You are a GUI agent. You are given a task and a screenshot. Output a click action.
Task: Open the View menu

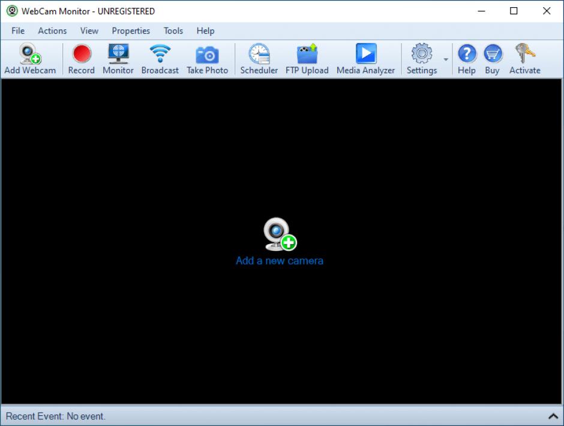(x=89, y=31)
